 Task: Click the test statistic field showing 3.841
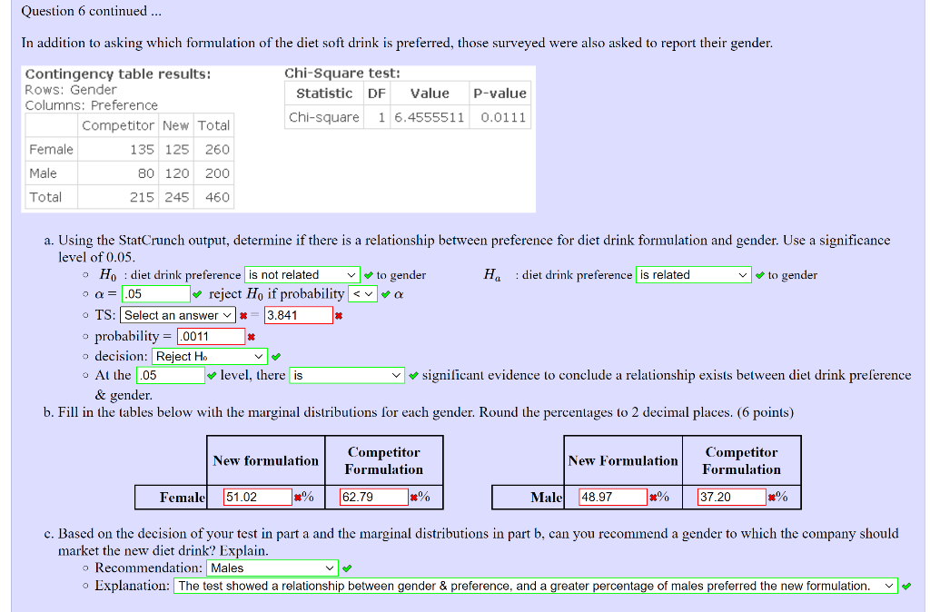(298, 315)
